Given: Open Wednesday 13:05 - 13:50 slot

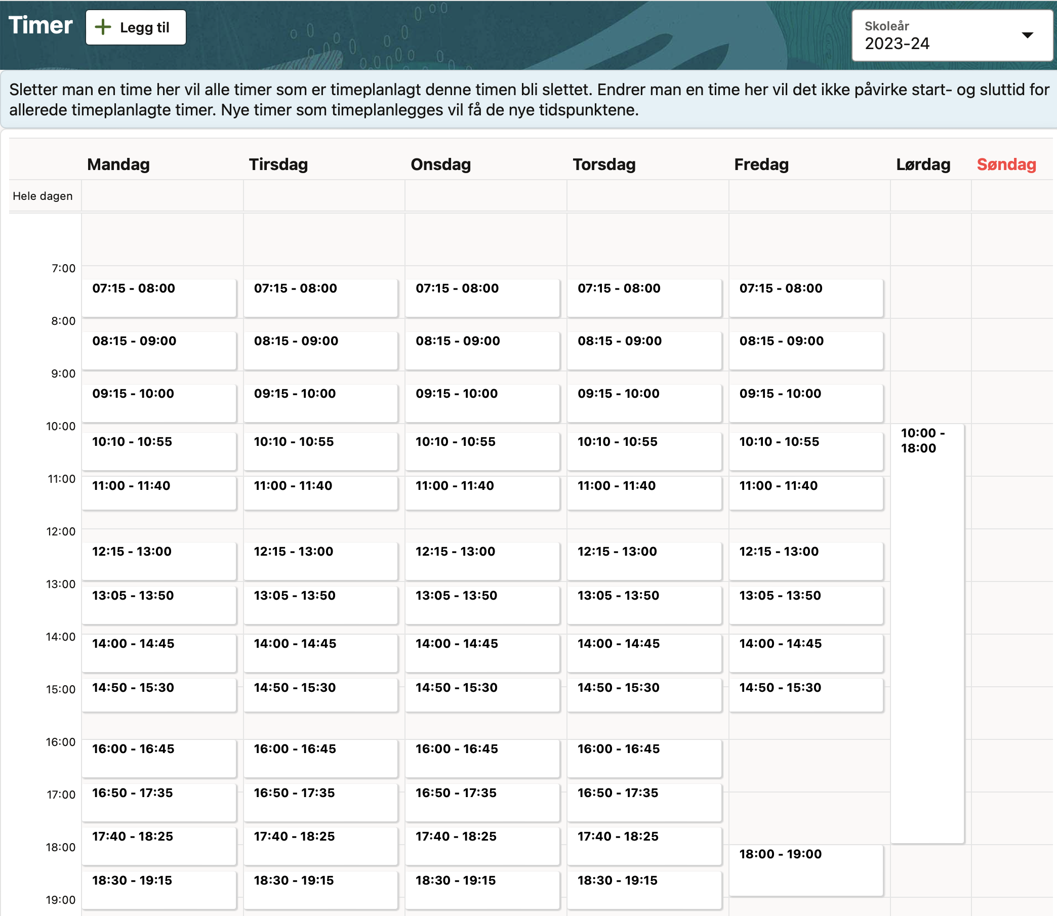Looking at the screenshot, I should coord(482,604).
